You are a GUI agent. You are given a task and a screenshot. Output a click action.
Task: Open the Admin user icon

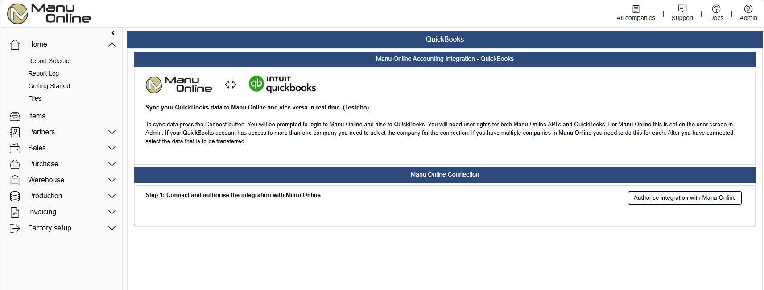coord(748,9)
